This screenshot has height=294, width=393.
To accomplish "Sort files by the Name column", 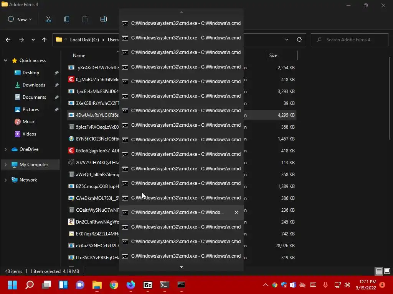I will tap(79, 56).
